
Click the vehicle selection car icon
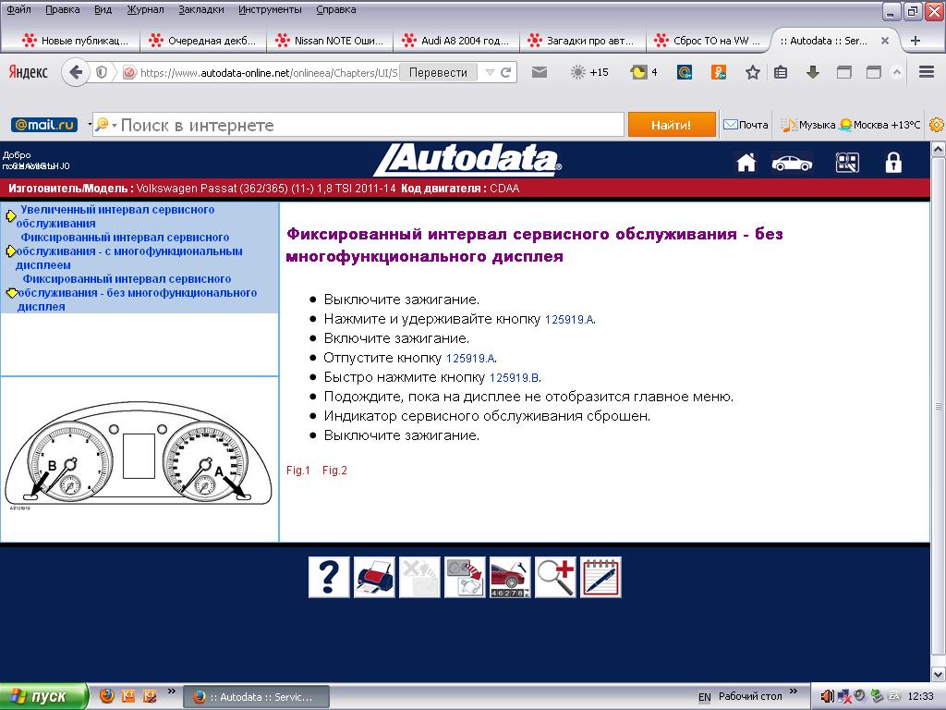792,163
